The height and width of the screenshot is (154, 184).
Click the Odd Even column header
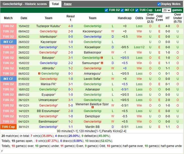pyautogui.click(x=159, y=18)
